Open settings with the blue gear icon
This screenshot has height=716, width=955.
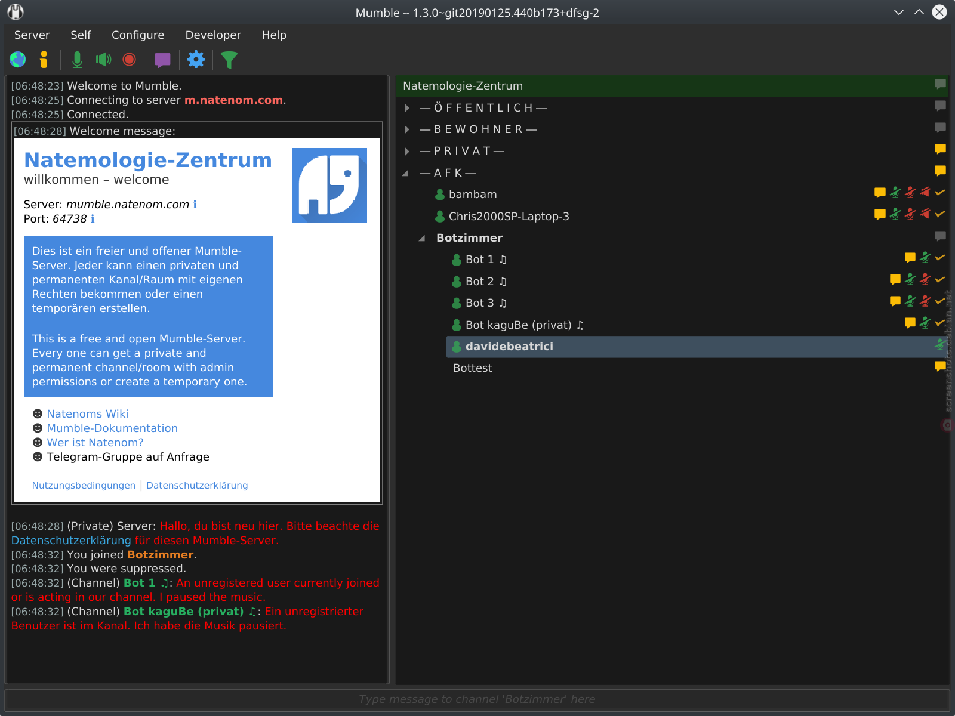click(x=196, y=59)
